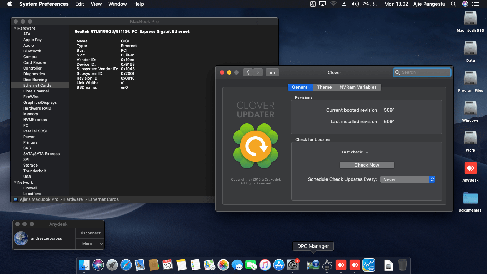487x274 pixels.
Task: Open Reminders from the Dock
Action: (195, 265)
